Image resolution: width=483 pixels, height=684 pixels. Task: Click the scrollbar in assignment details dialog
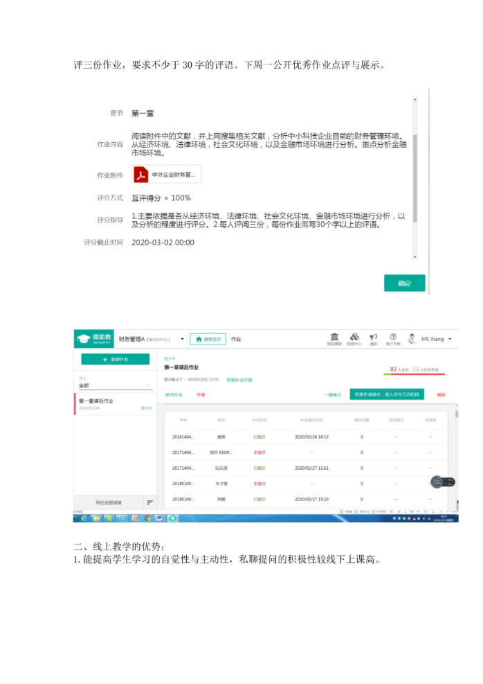coord(414,180)
